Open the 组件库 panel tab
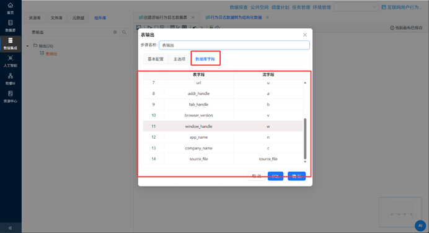 [x=100, y=18]
